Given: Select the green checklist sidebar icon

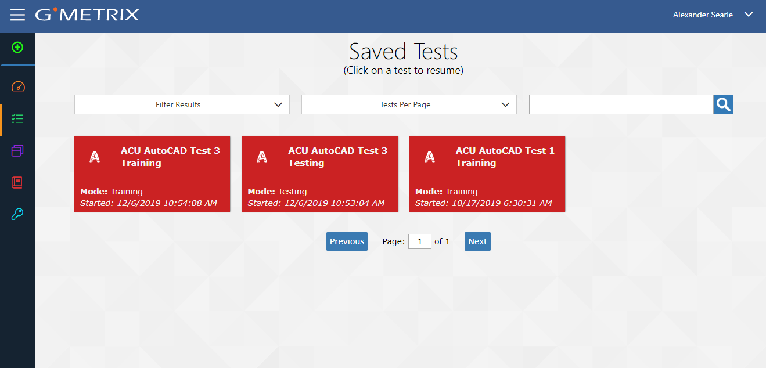Looking at the screenshot, I should click(17, 119).
